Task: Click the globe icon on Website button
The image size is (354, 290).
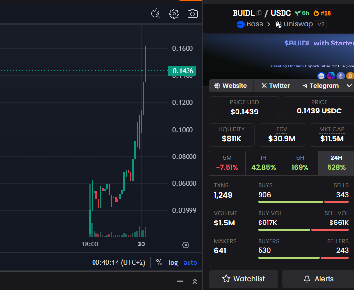Action: tap(217, 86)
